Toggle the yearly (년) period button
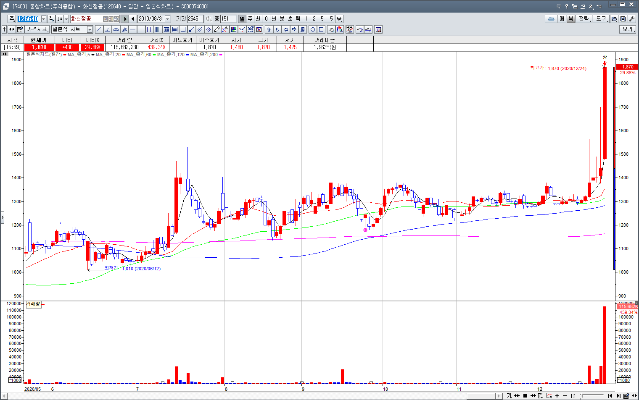The height and width of the screenshot is (400, 639). pos(274,19)
